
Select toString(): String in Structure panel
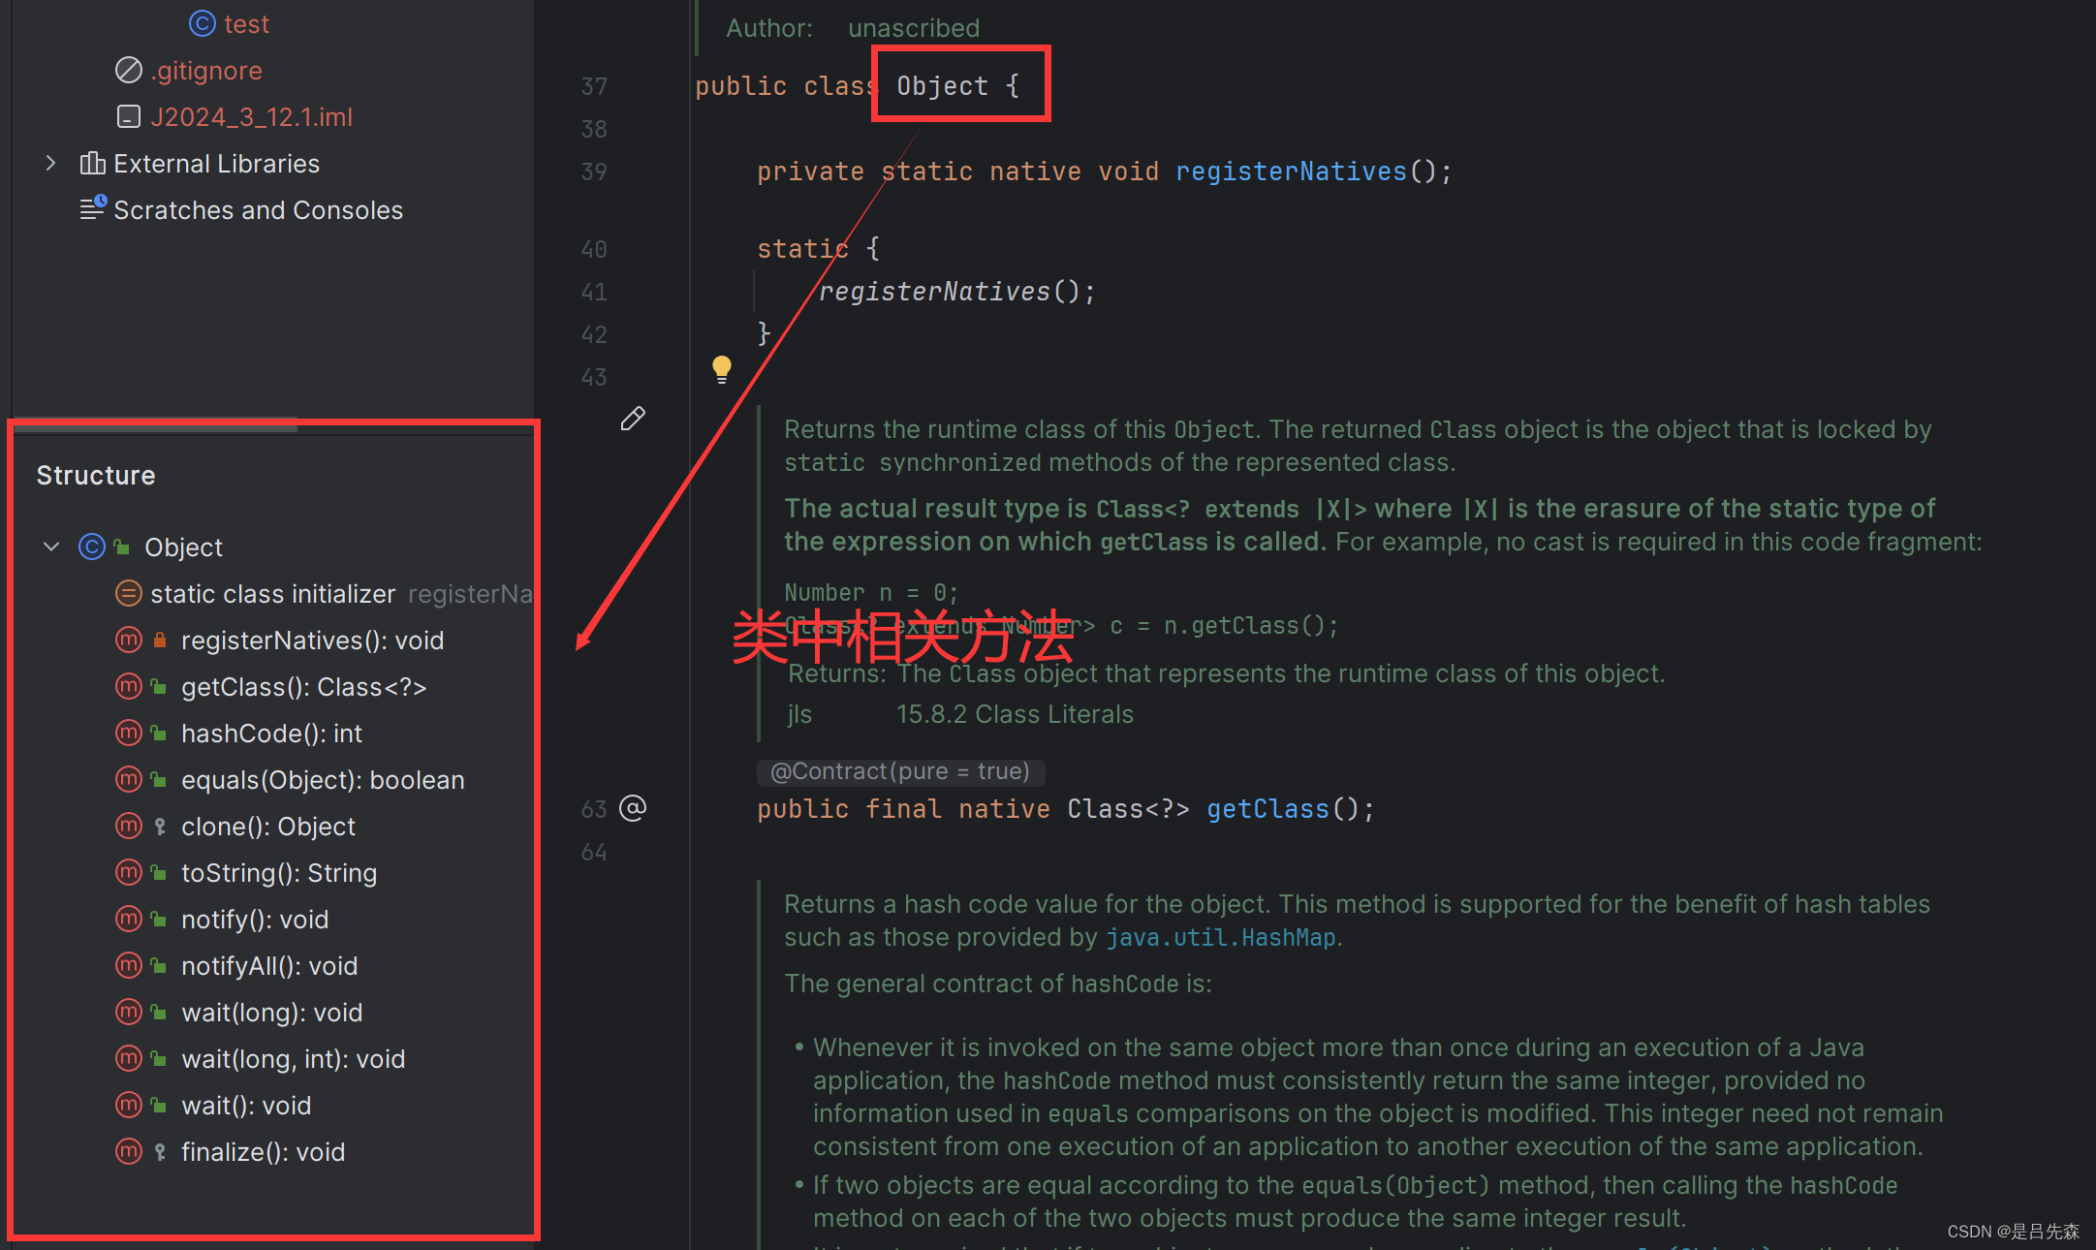tap(278, 873)
